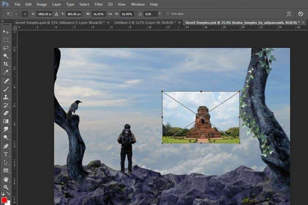This screenshot has width=308, height=205.
Task: Select the Hand tool
Action: point(6,179)
